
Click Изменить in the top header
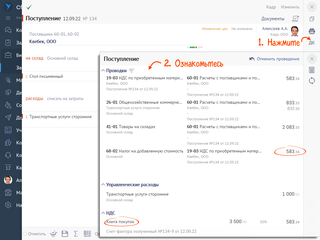pyautogui.click(x=290, y=7)
